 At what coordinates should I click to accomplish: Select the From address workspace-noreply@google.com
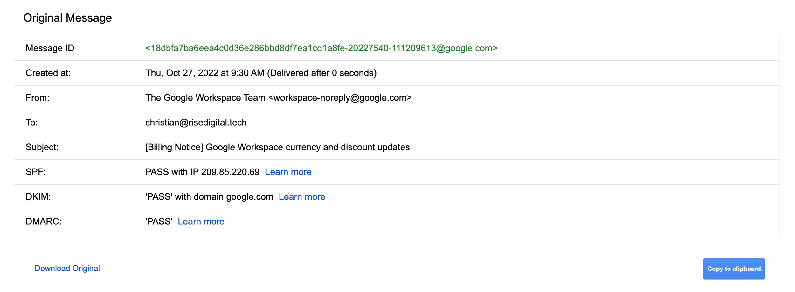[340, 98]
